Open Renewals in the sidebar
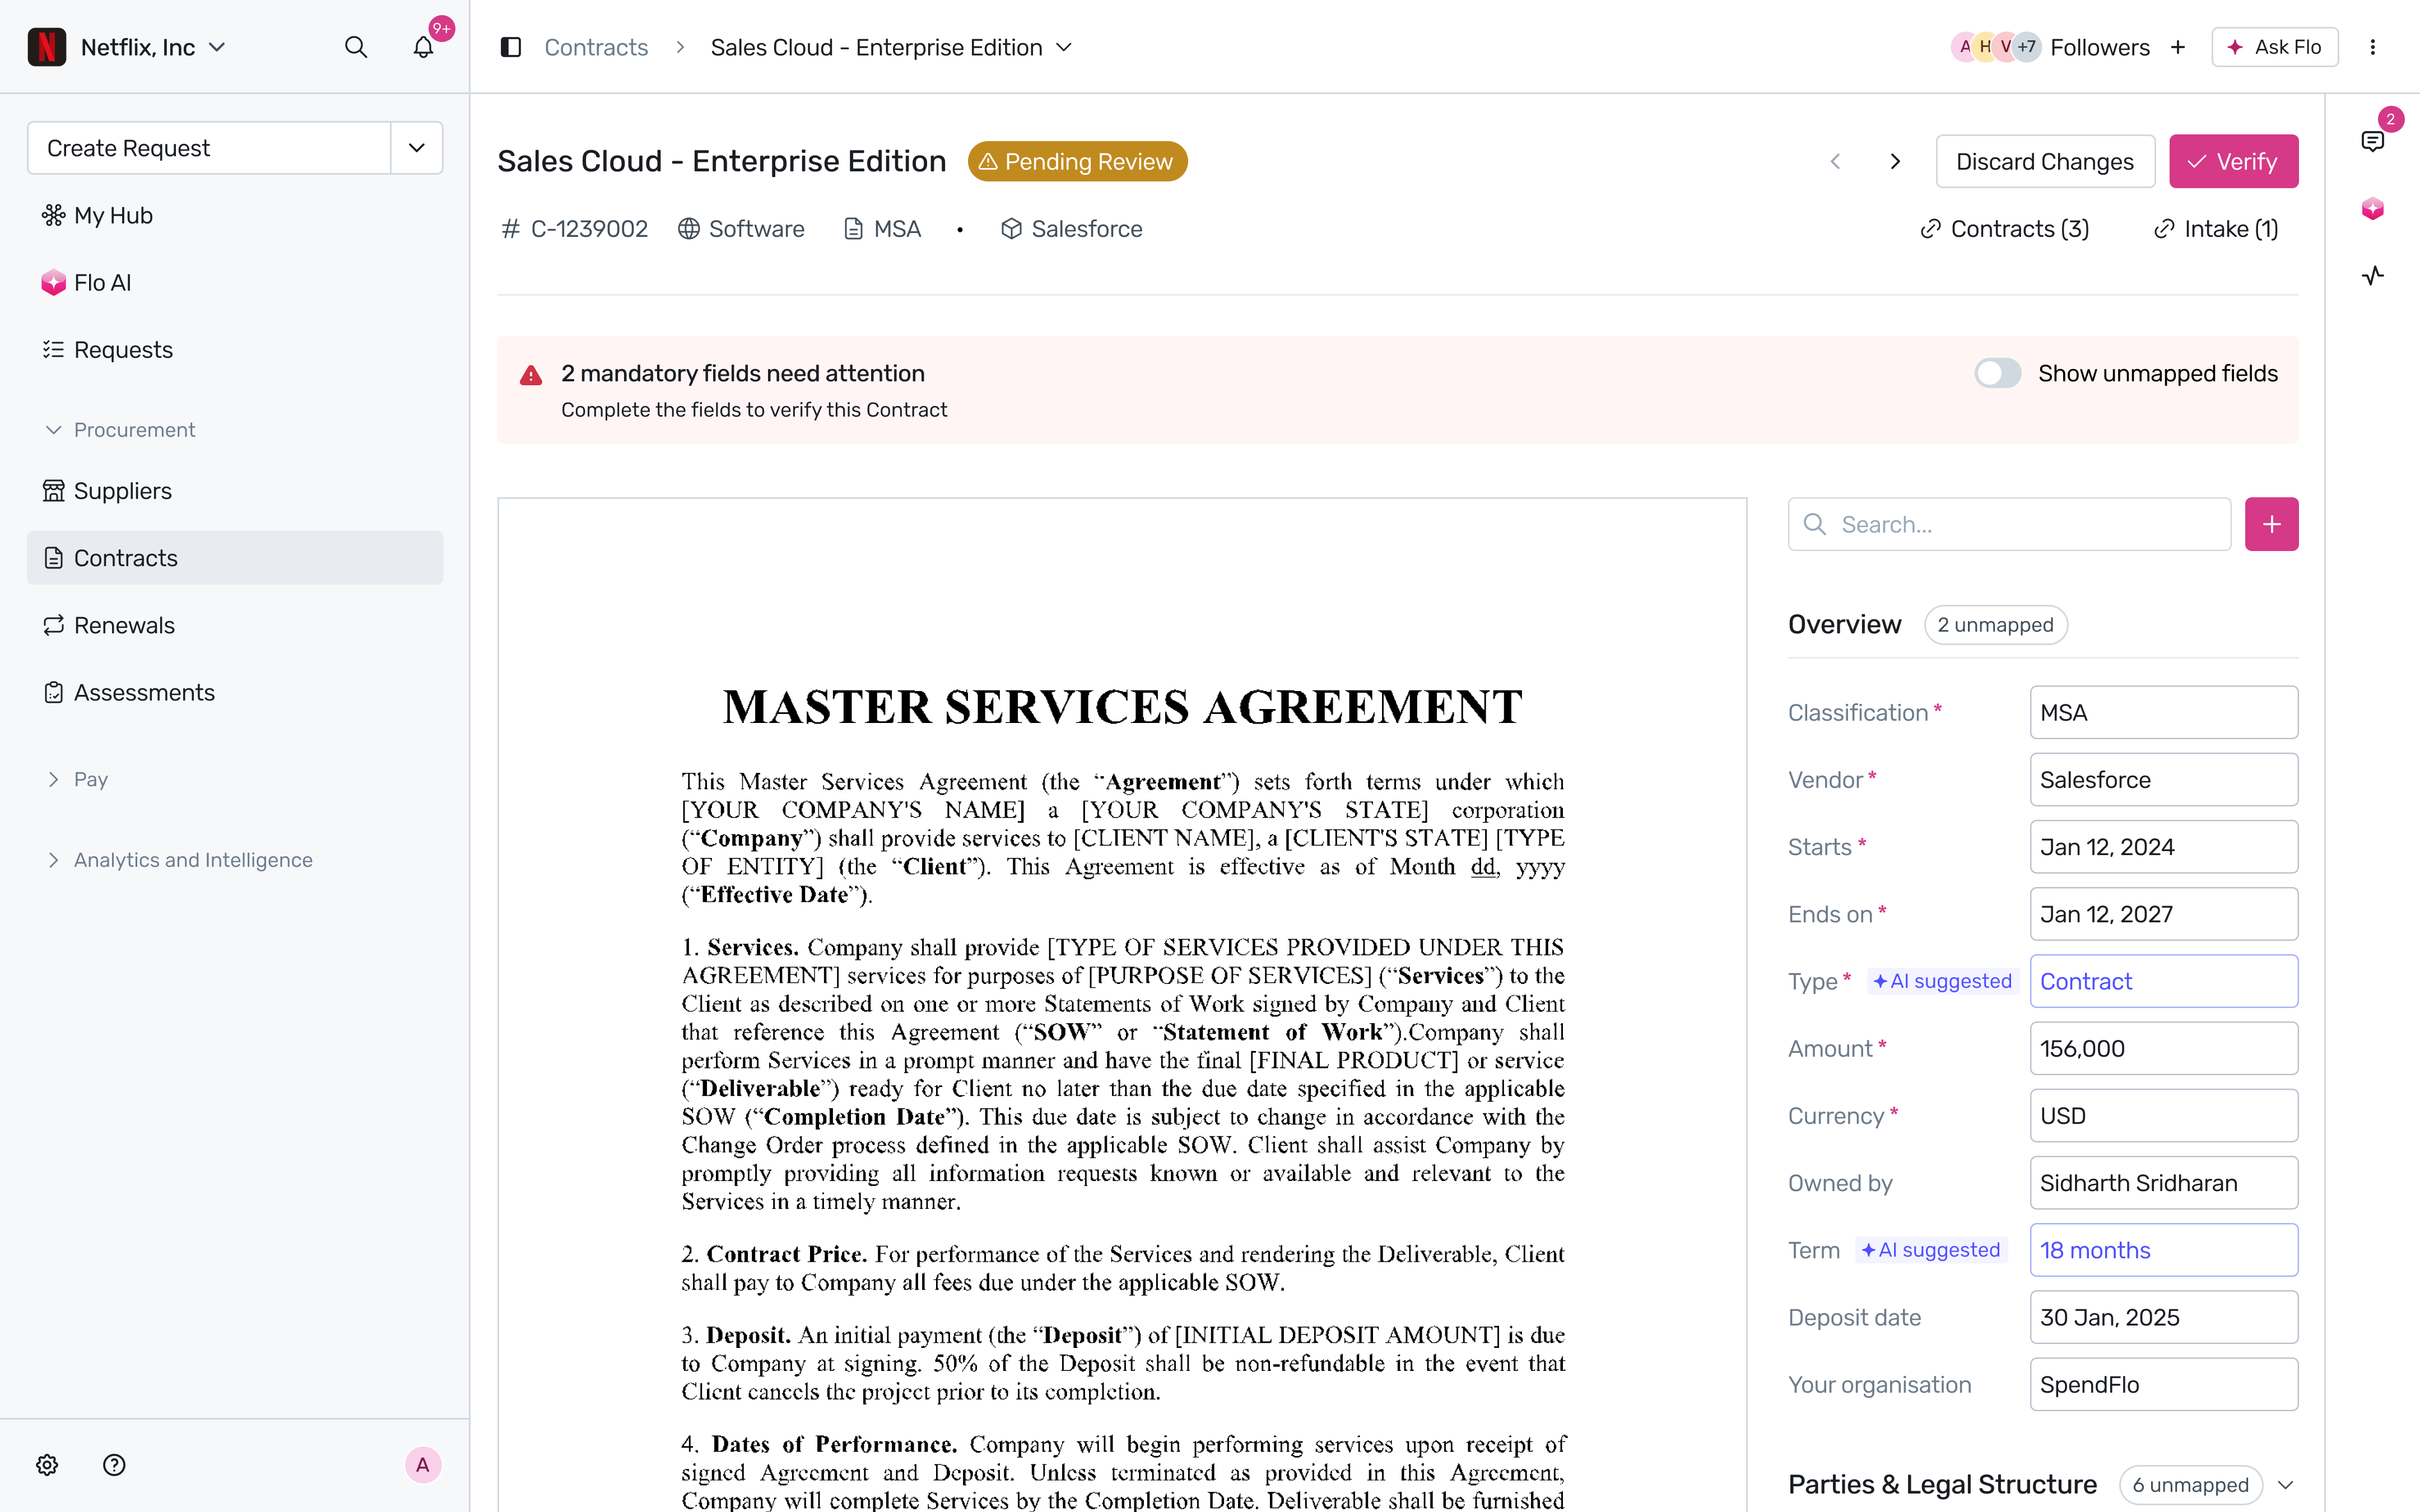The height and width of the screenshot is (1512, 2420). click(235, 625)
